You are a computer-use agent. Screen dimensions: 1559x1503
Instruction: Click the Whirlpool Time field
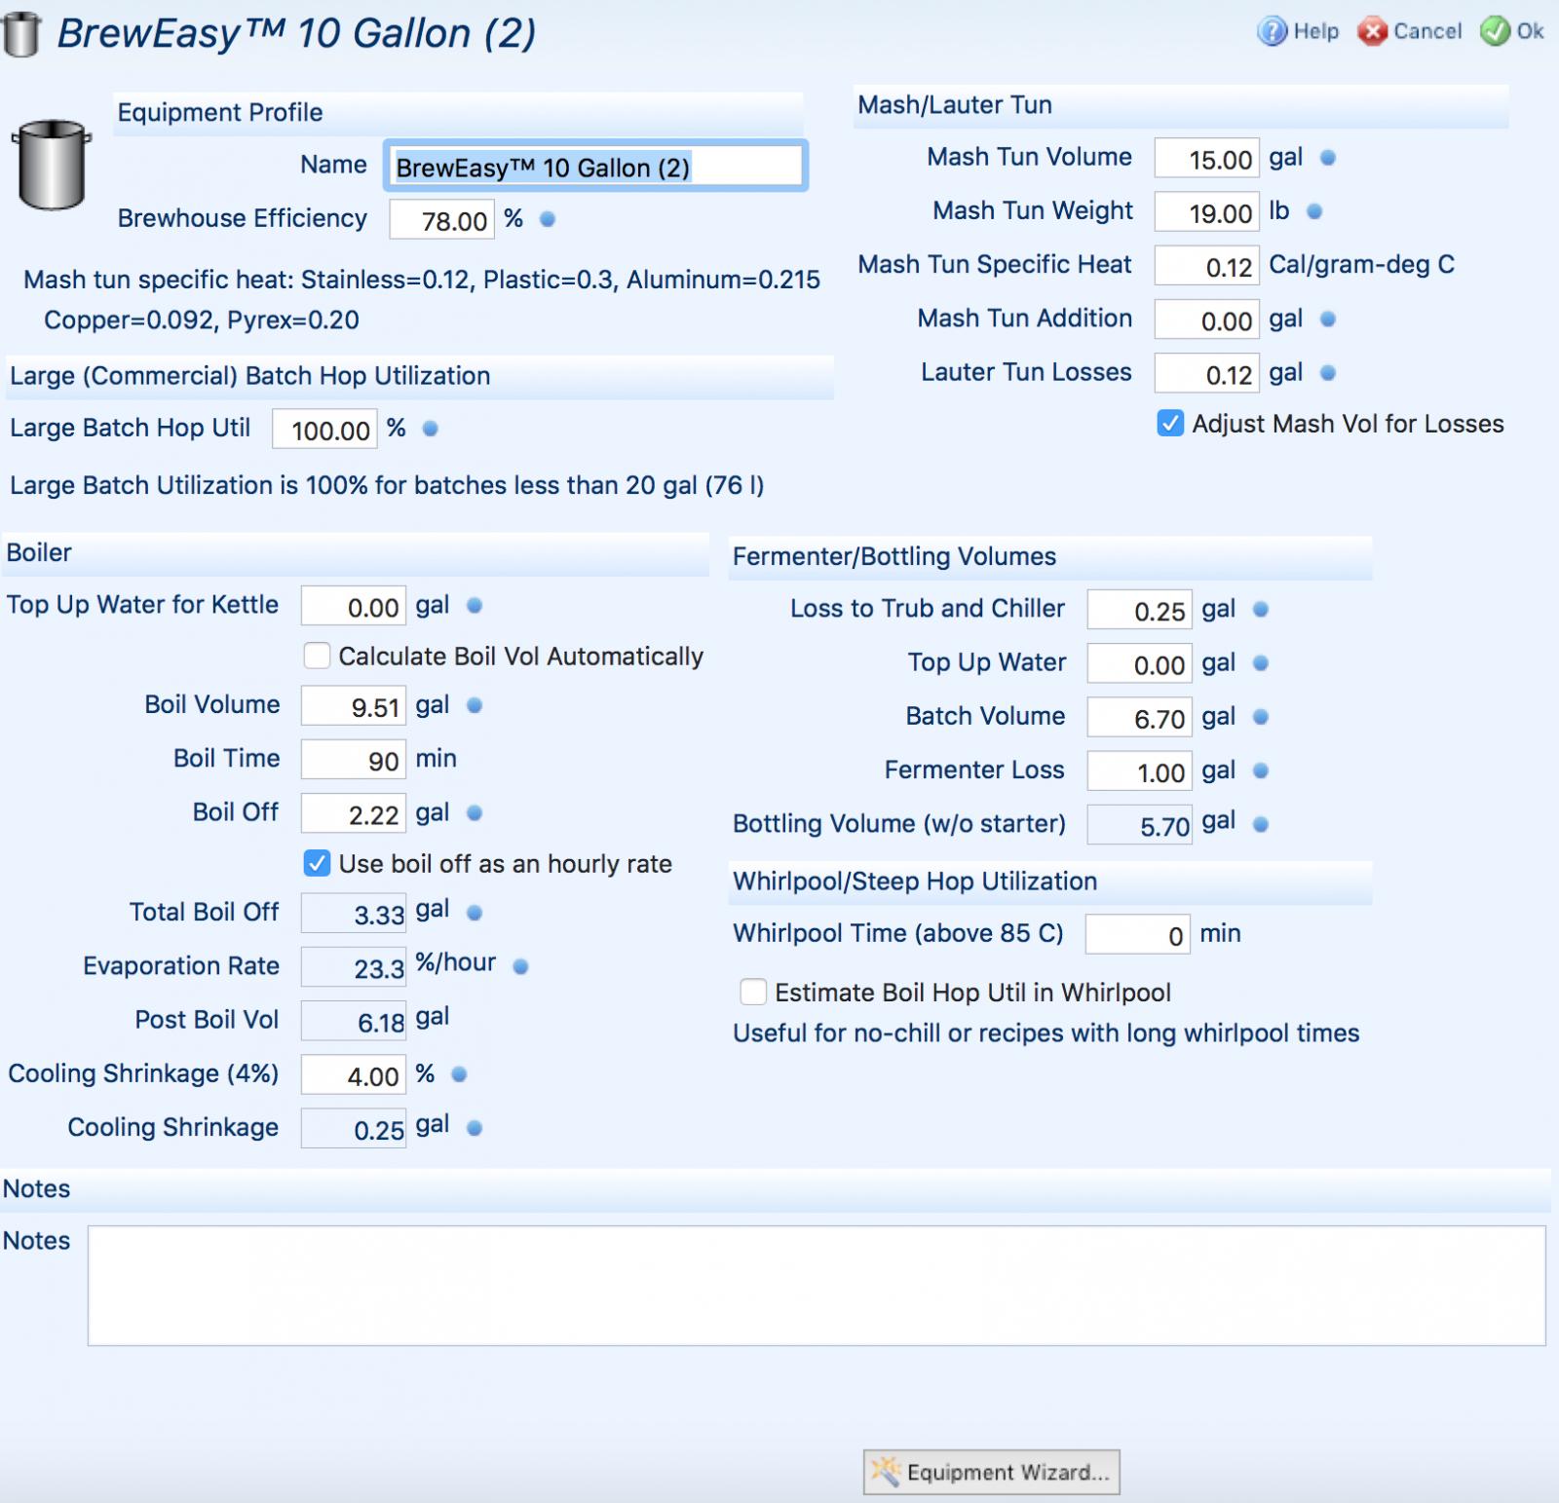[x=1138, y=934]
